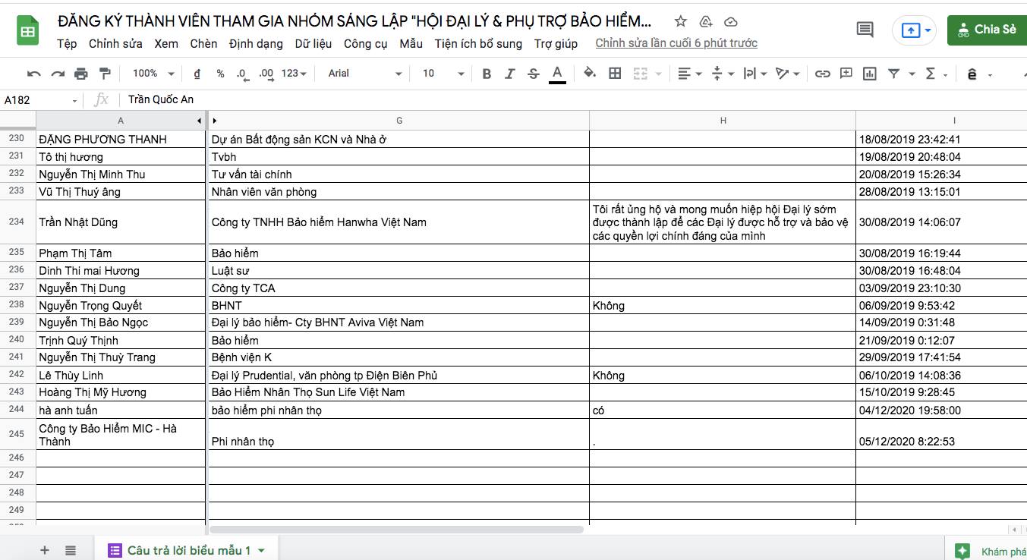The height and width of the screenshot is (560, 1027).
Task: Select the Câu trả lời biểu mẫu 1 tab
Action: pyautogui.click(x=187, y=550)
